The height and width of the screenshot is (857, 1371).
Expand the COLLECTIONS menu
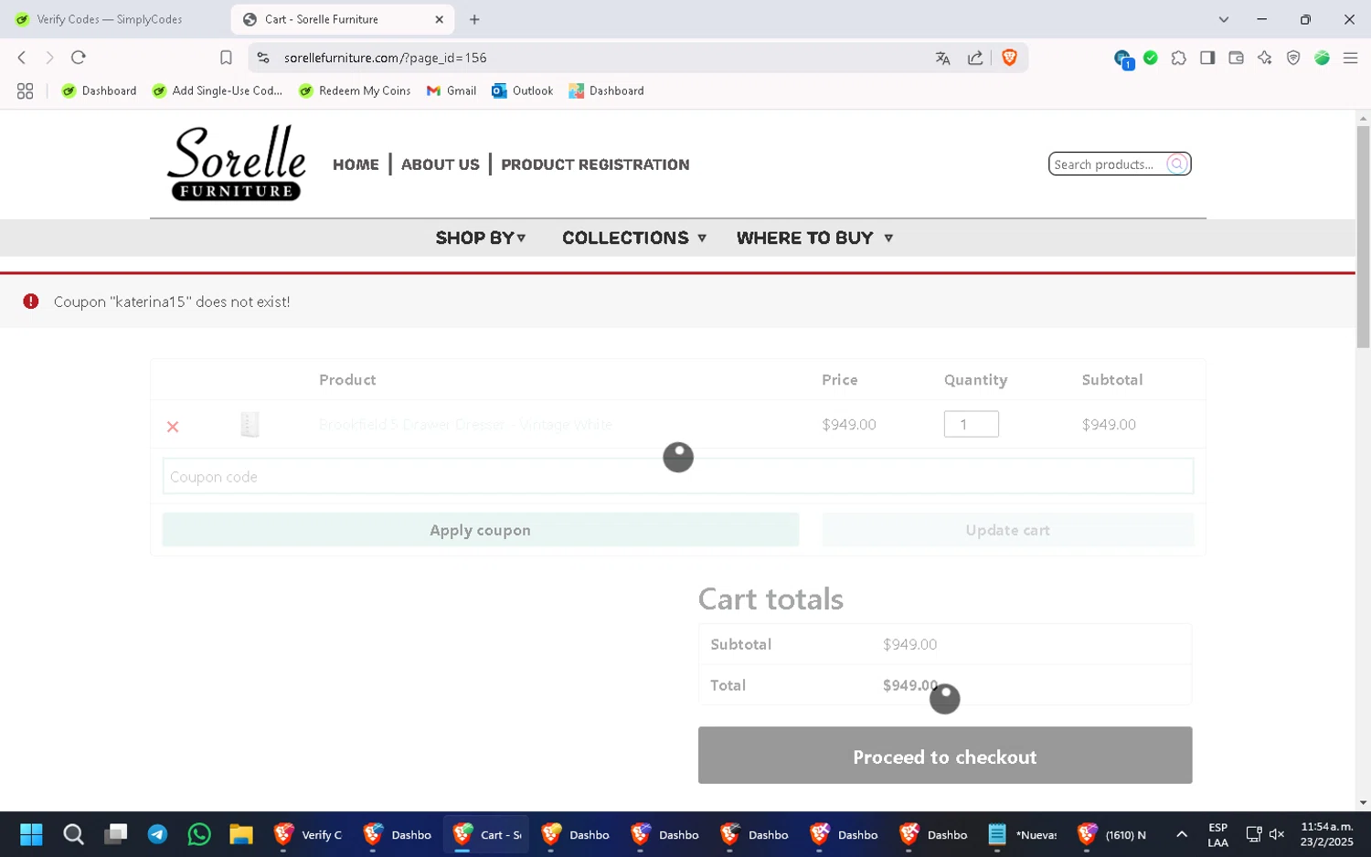click(634, 238)
